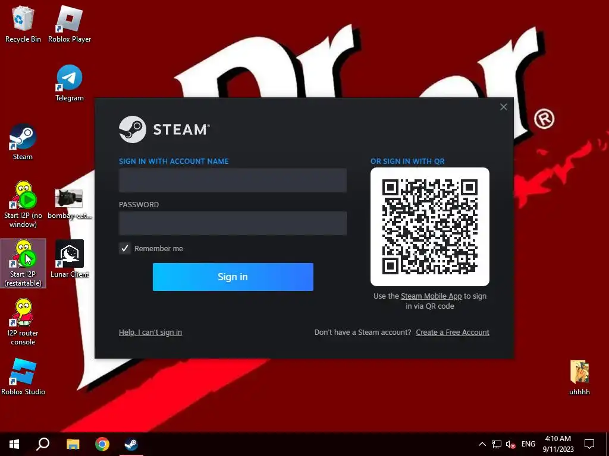The width and height of the screenshot is (609, 456).
Task: Select the bombay-cat image file icon
Action: (x=70, y=204)
